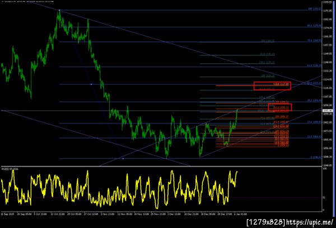This screenshot has width=336, height=228.
Task: Click the 1166.05 price scale label
Action: pyautogui.click(x=328, y=36)
